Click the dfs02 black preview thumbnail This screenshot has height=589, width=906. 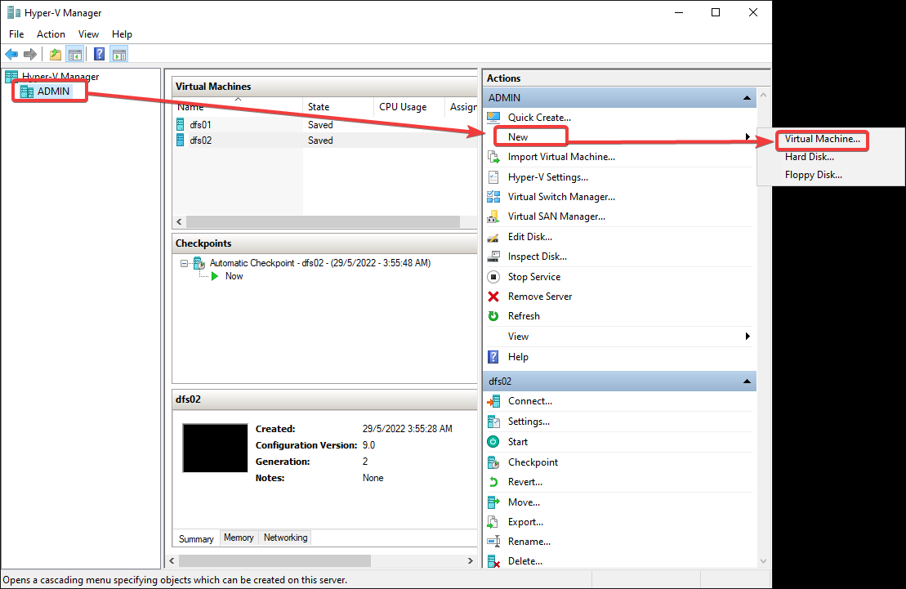click(x=215, y=448)
